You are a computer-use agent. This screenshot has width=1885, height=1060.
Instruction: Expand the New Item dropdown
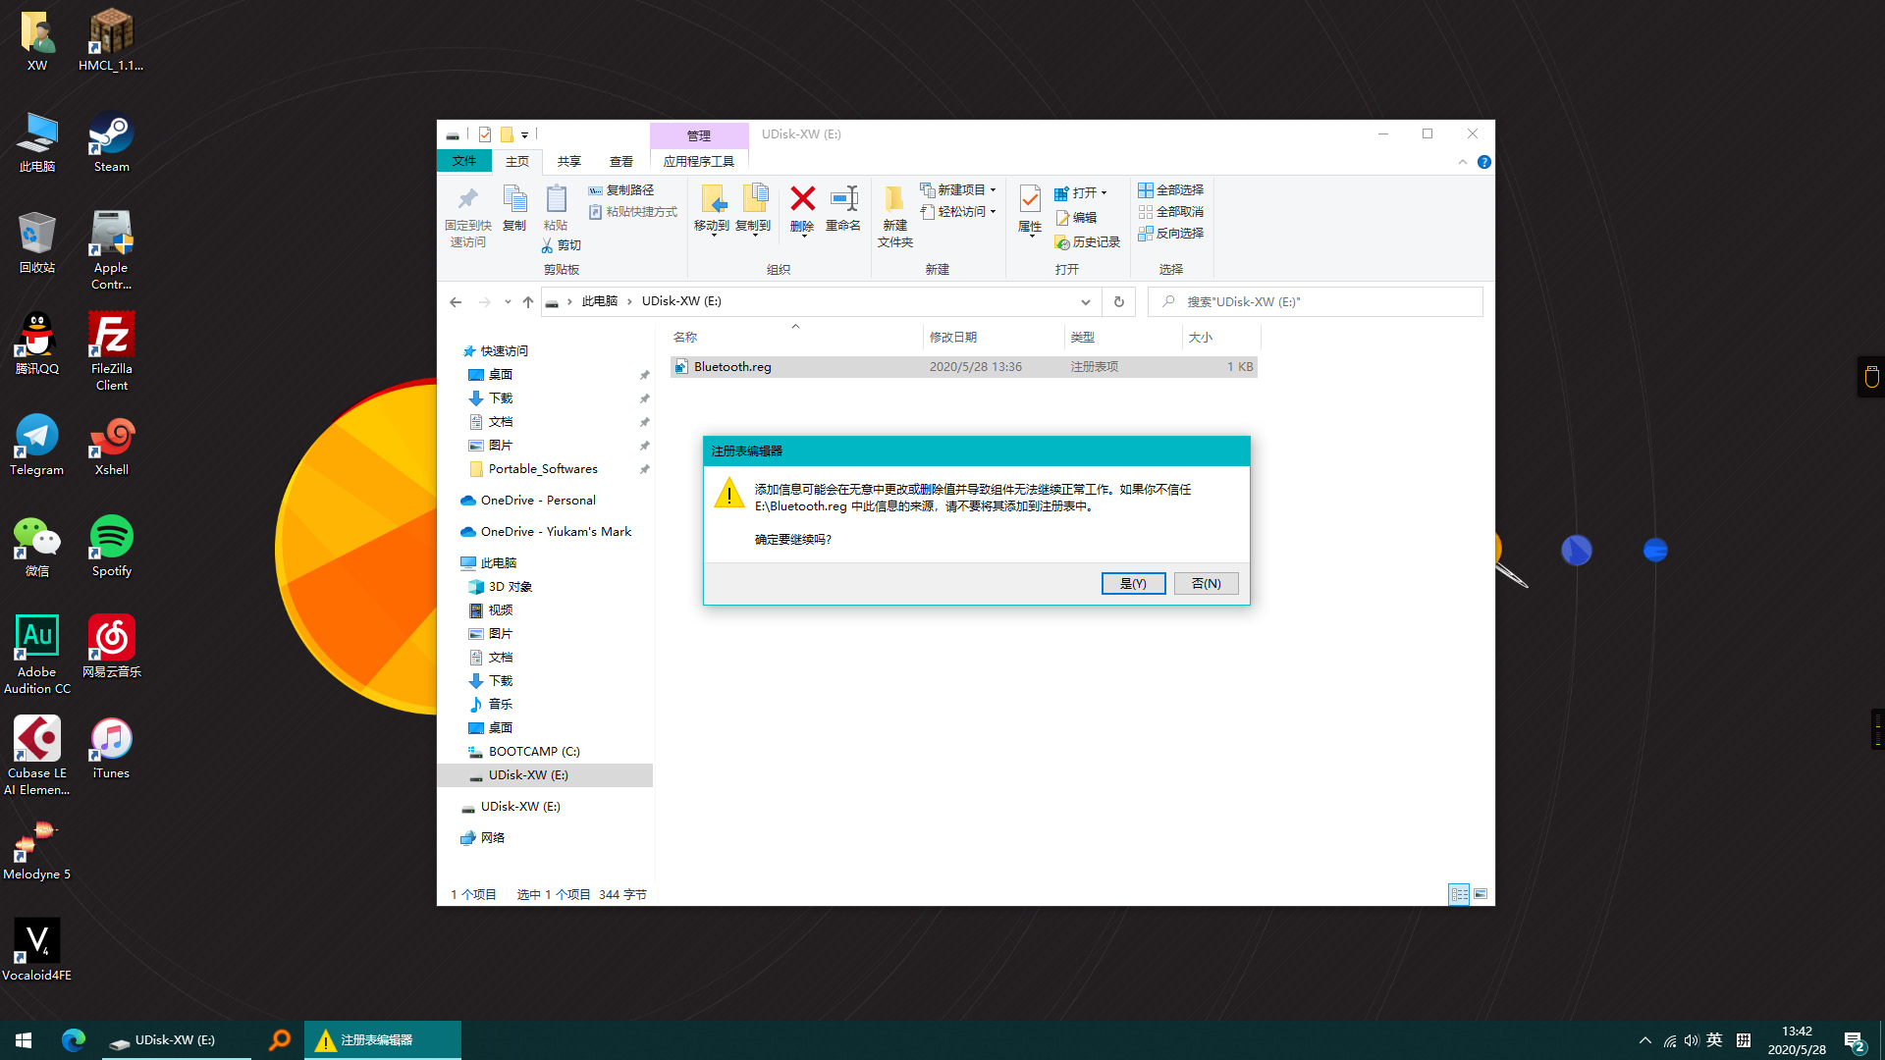pos(993,189)
